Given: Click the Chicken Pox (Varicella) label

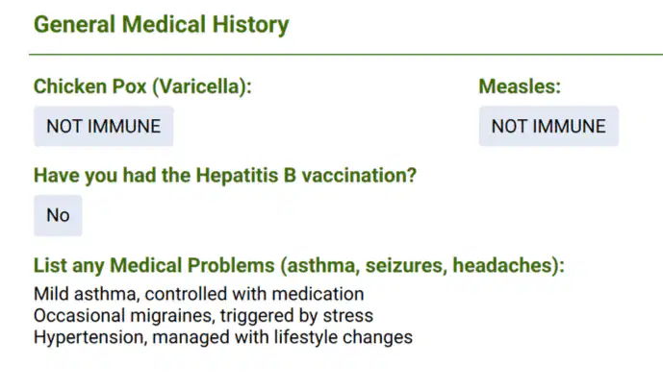Looking at the screenshot, I should (142, 86).
